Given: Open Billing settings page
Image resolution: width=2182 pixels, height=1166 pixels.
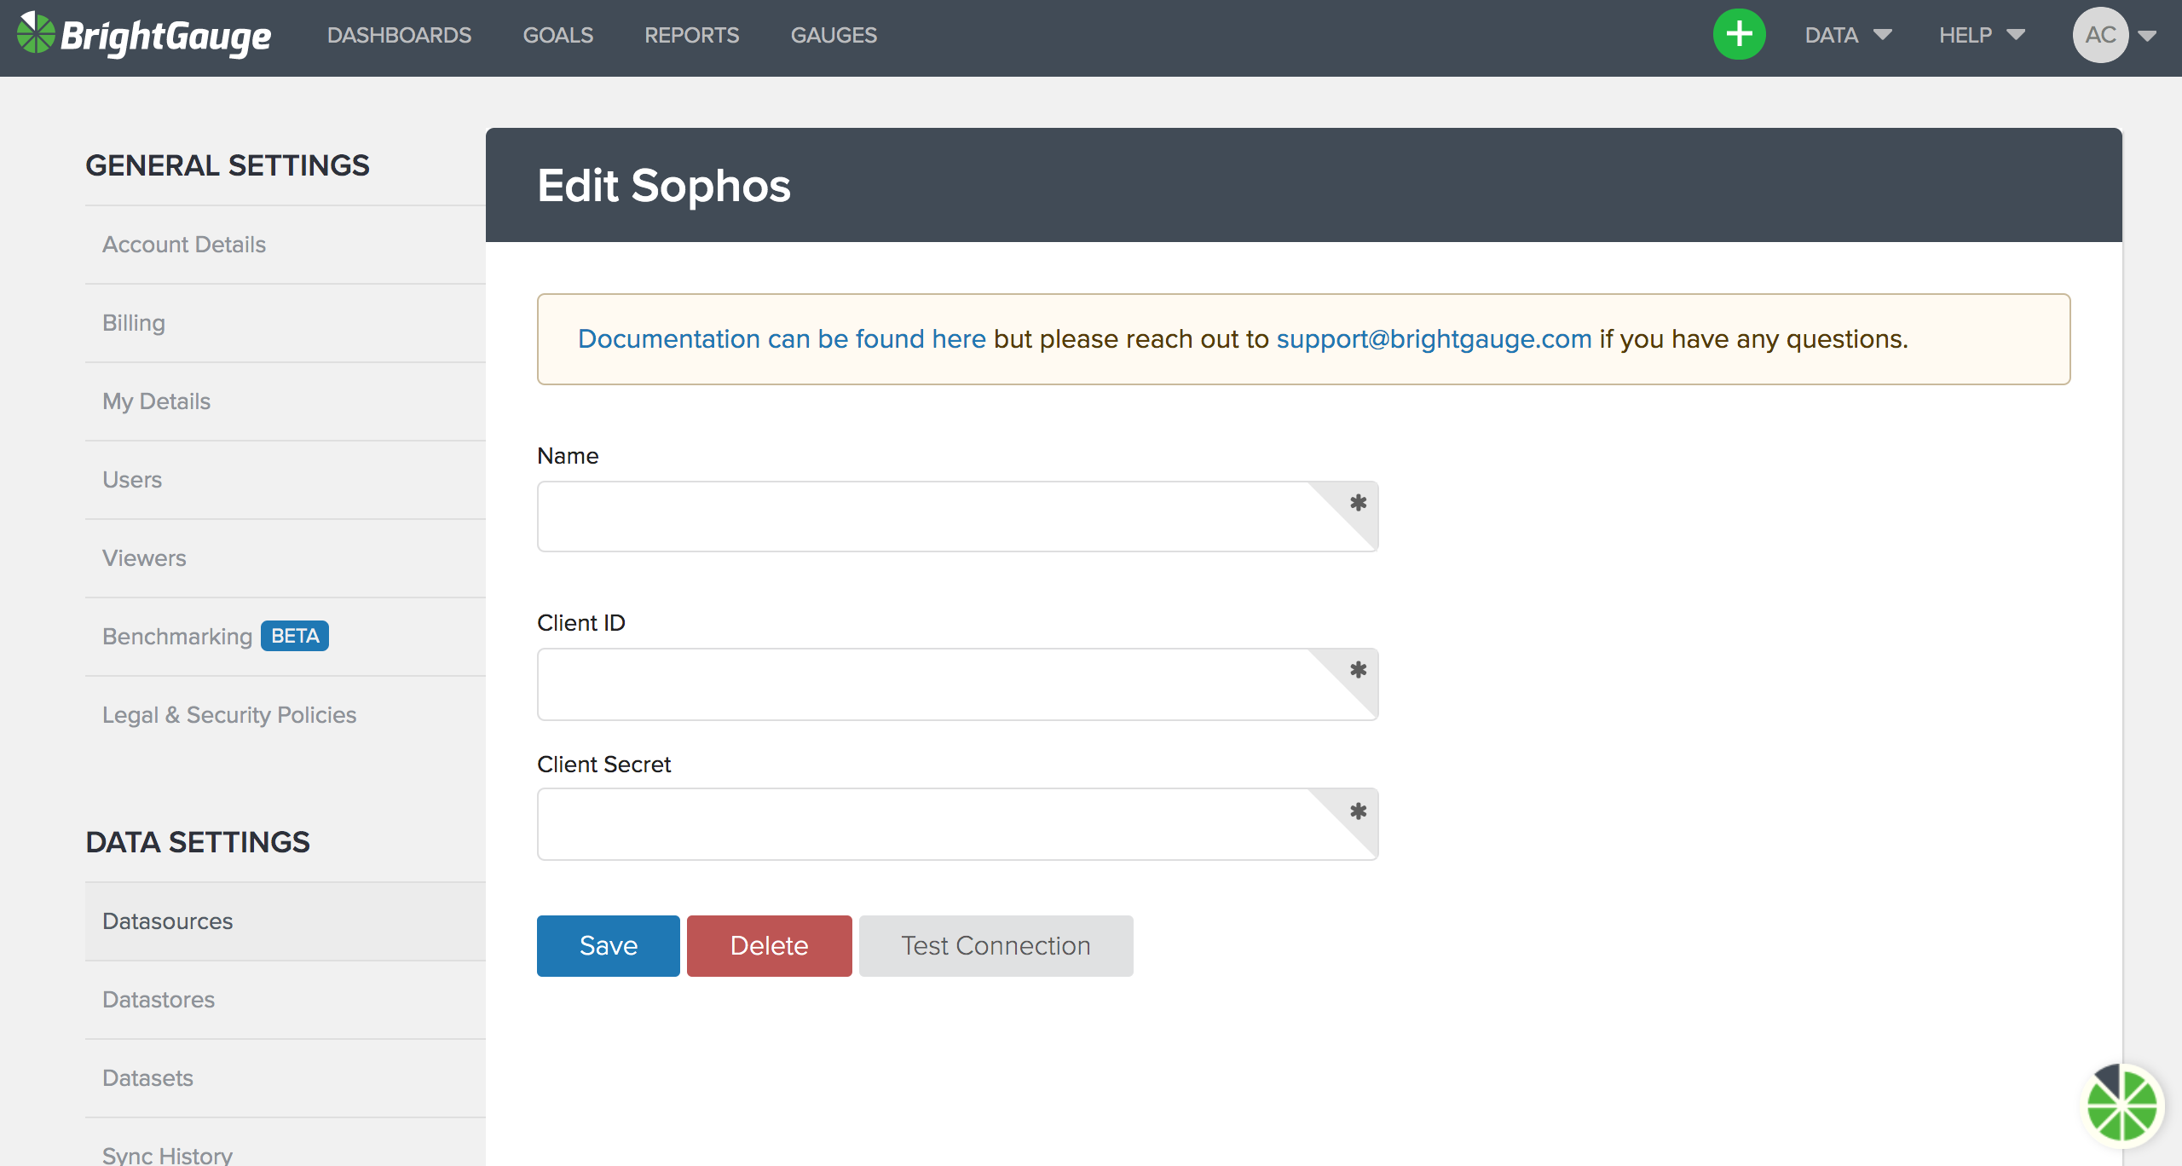Looking at the screenshot, I should tap(286, 323).
